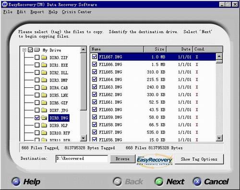
Task: Click the DIR3.BMP folder icon
Action: 44,80
